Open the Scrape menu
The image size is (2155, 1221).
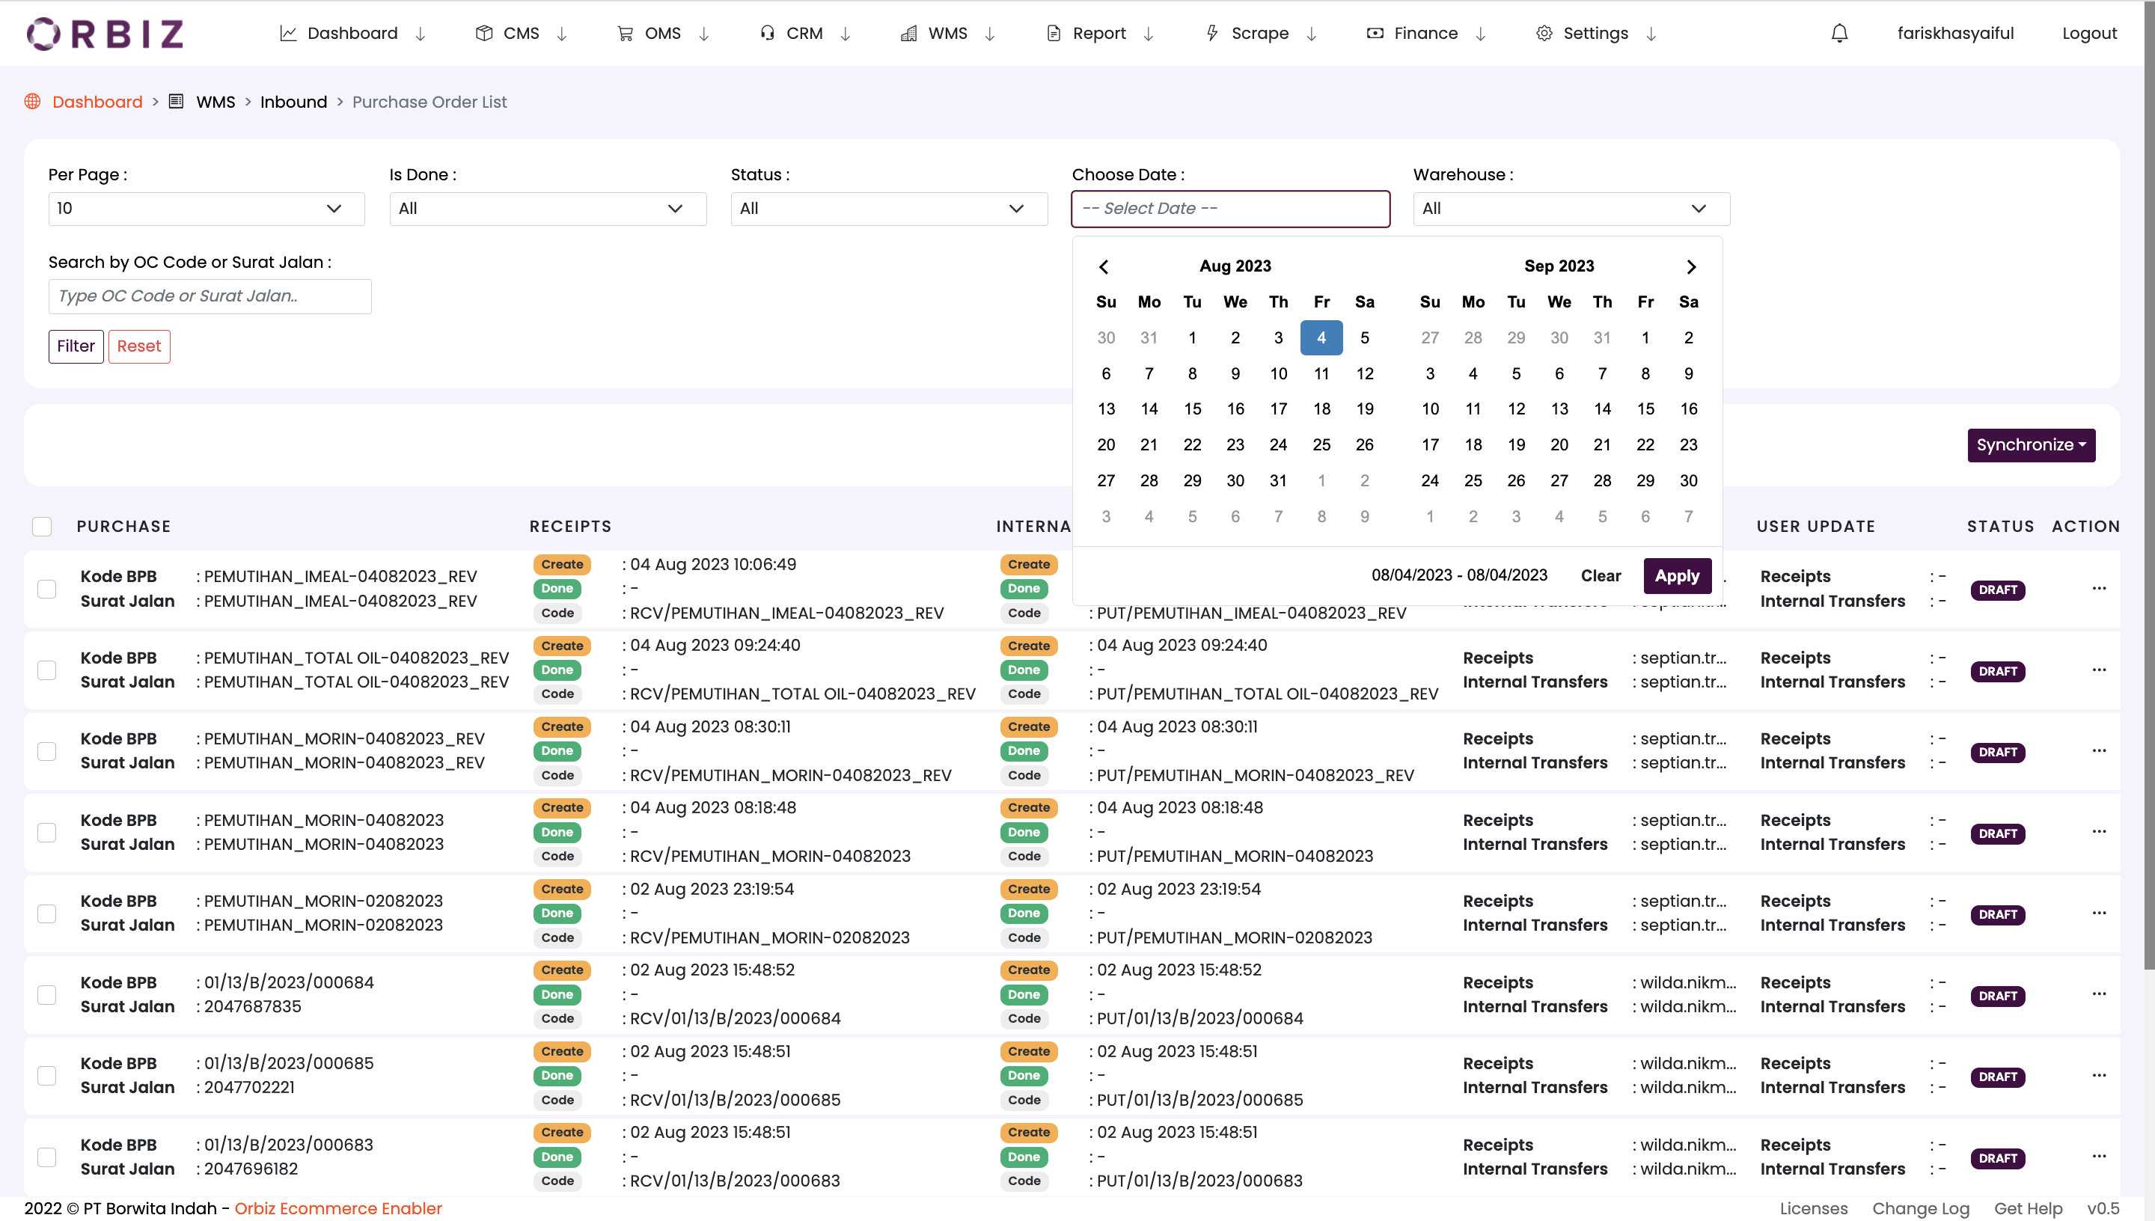1260,34
